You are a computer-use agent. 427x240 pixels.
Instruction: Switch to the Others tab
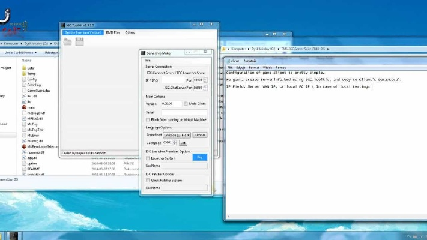click(130, 32)
